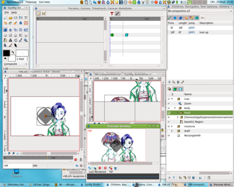Collapse the body layer group
Viewport: 234px width, 187px height.
(x=175, y=108)
